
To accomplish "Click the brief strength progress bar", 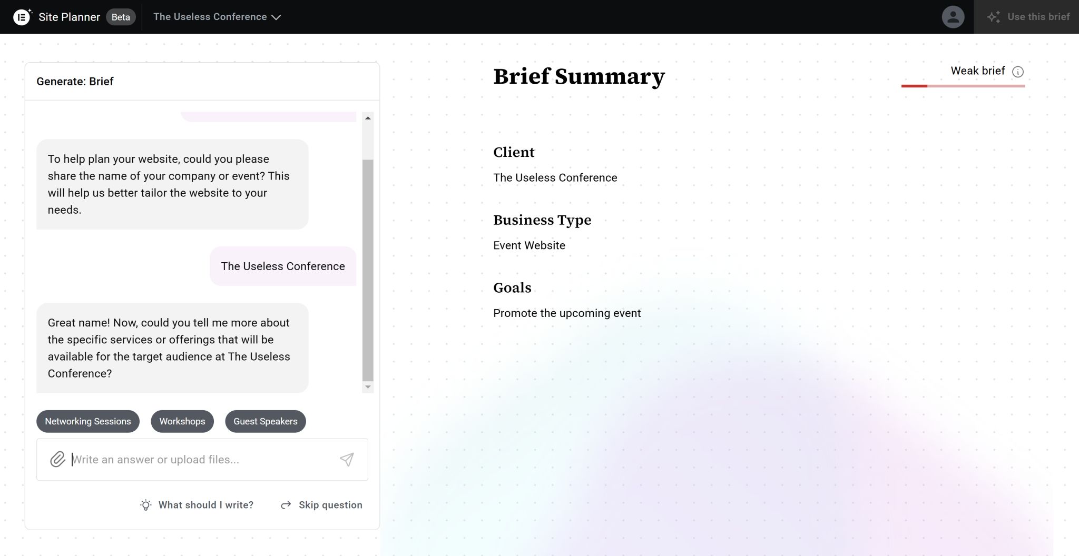I will 963,86.
